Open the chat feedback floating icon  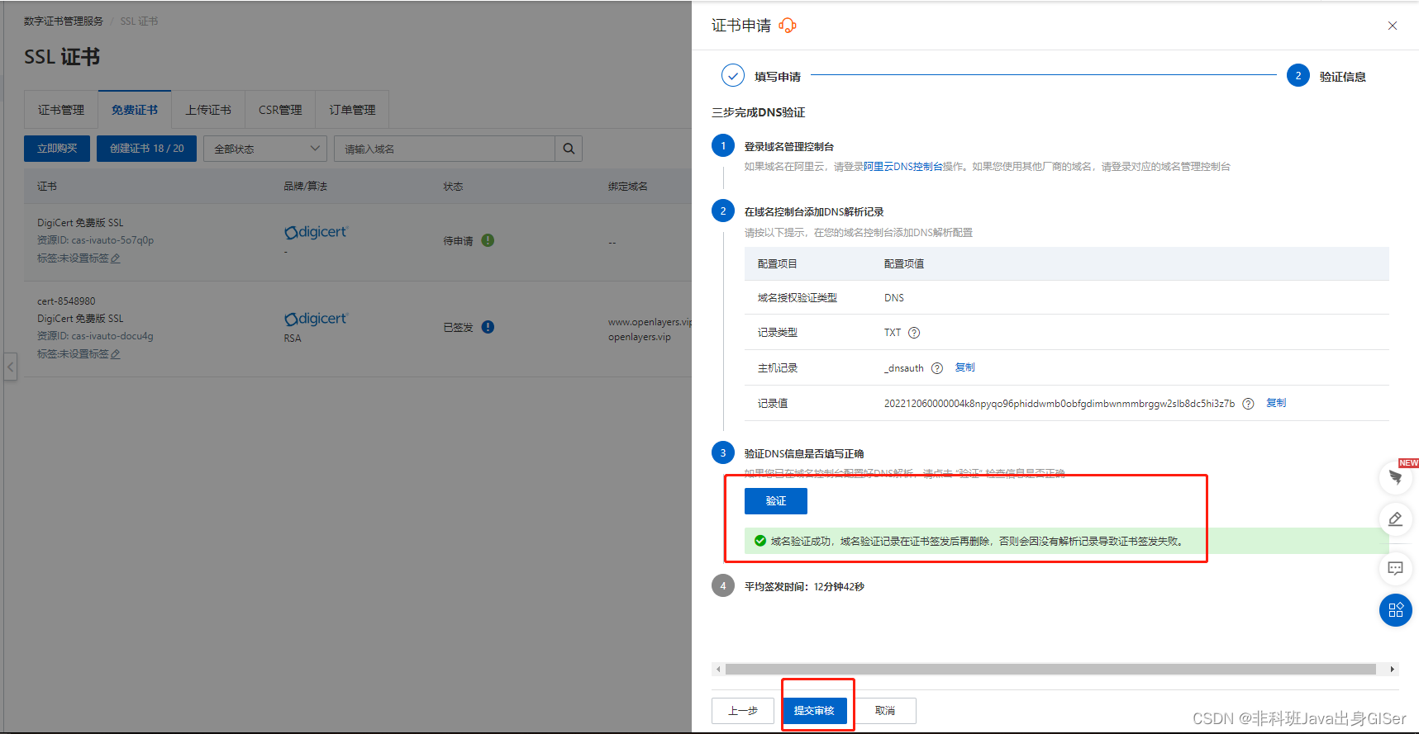pos(1396,568)
